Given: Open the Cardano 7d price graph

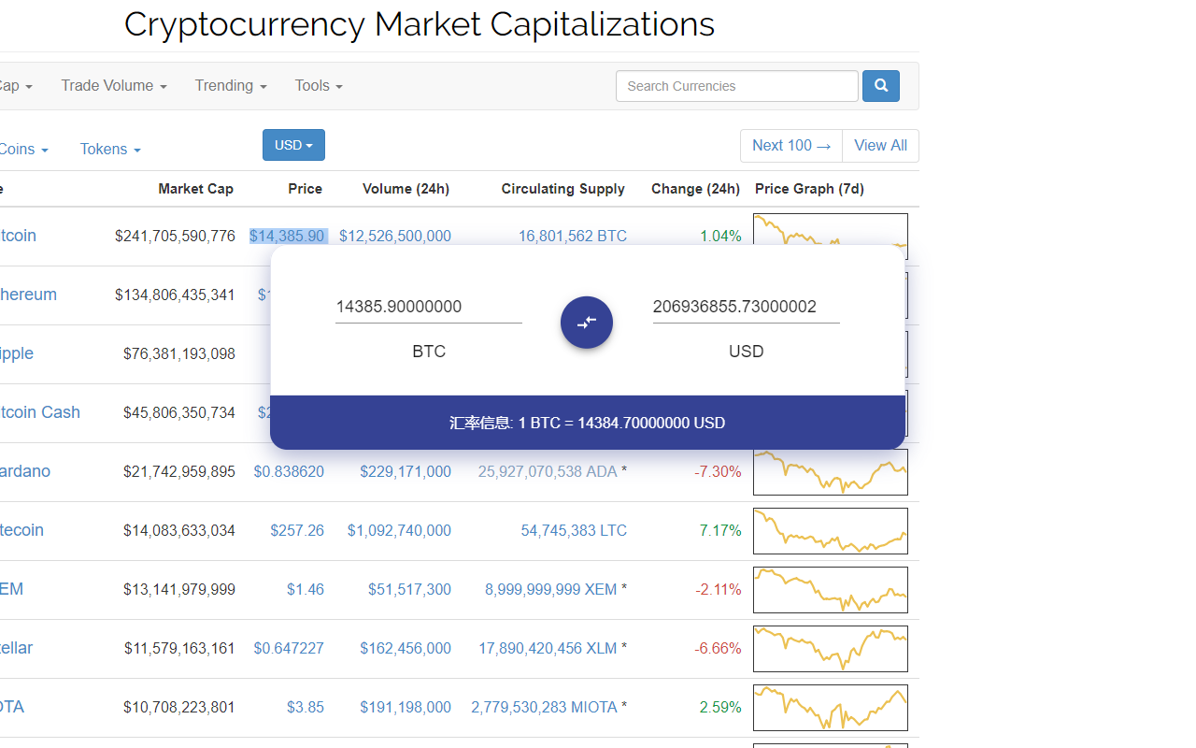Looking at the screenshot, I should pyautogui.click(x=831, y=472).
